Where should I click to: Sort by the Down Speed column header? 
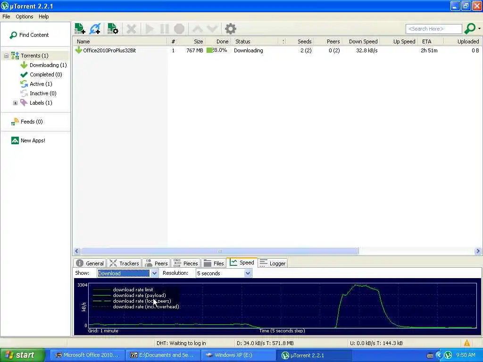pyautogui.click(x=361, y=41)
